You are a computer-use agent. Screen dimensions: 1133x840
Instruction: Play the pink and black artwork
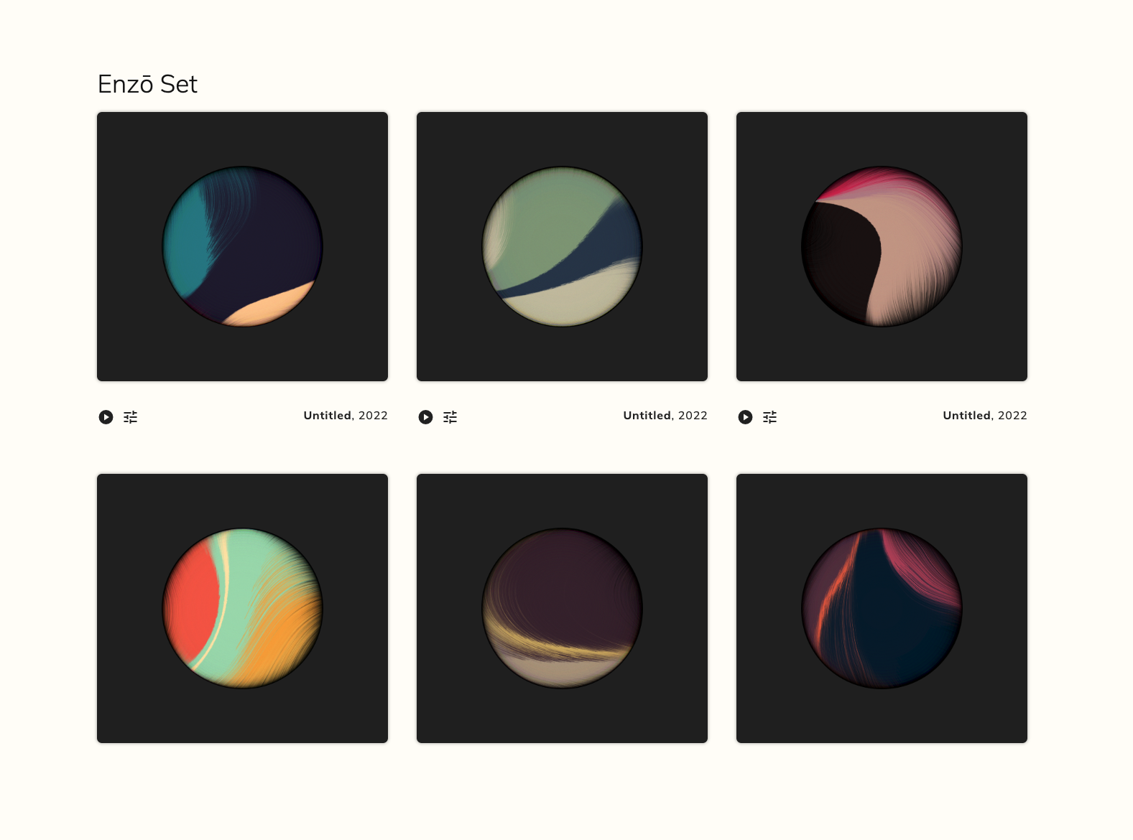(x=745, y=417)
